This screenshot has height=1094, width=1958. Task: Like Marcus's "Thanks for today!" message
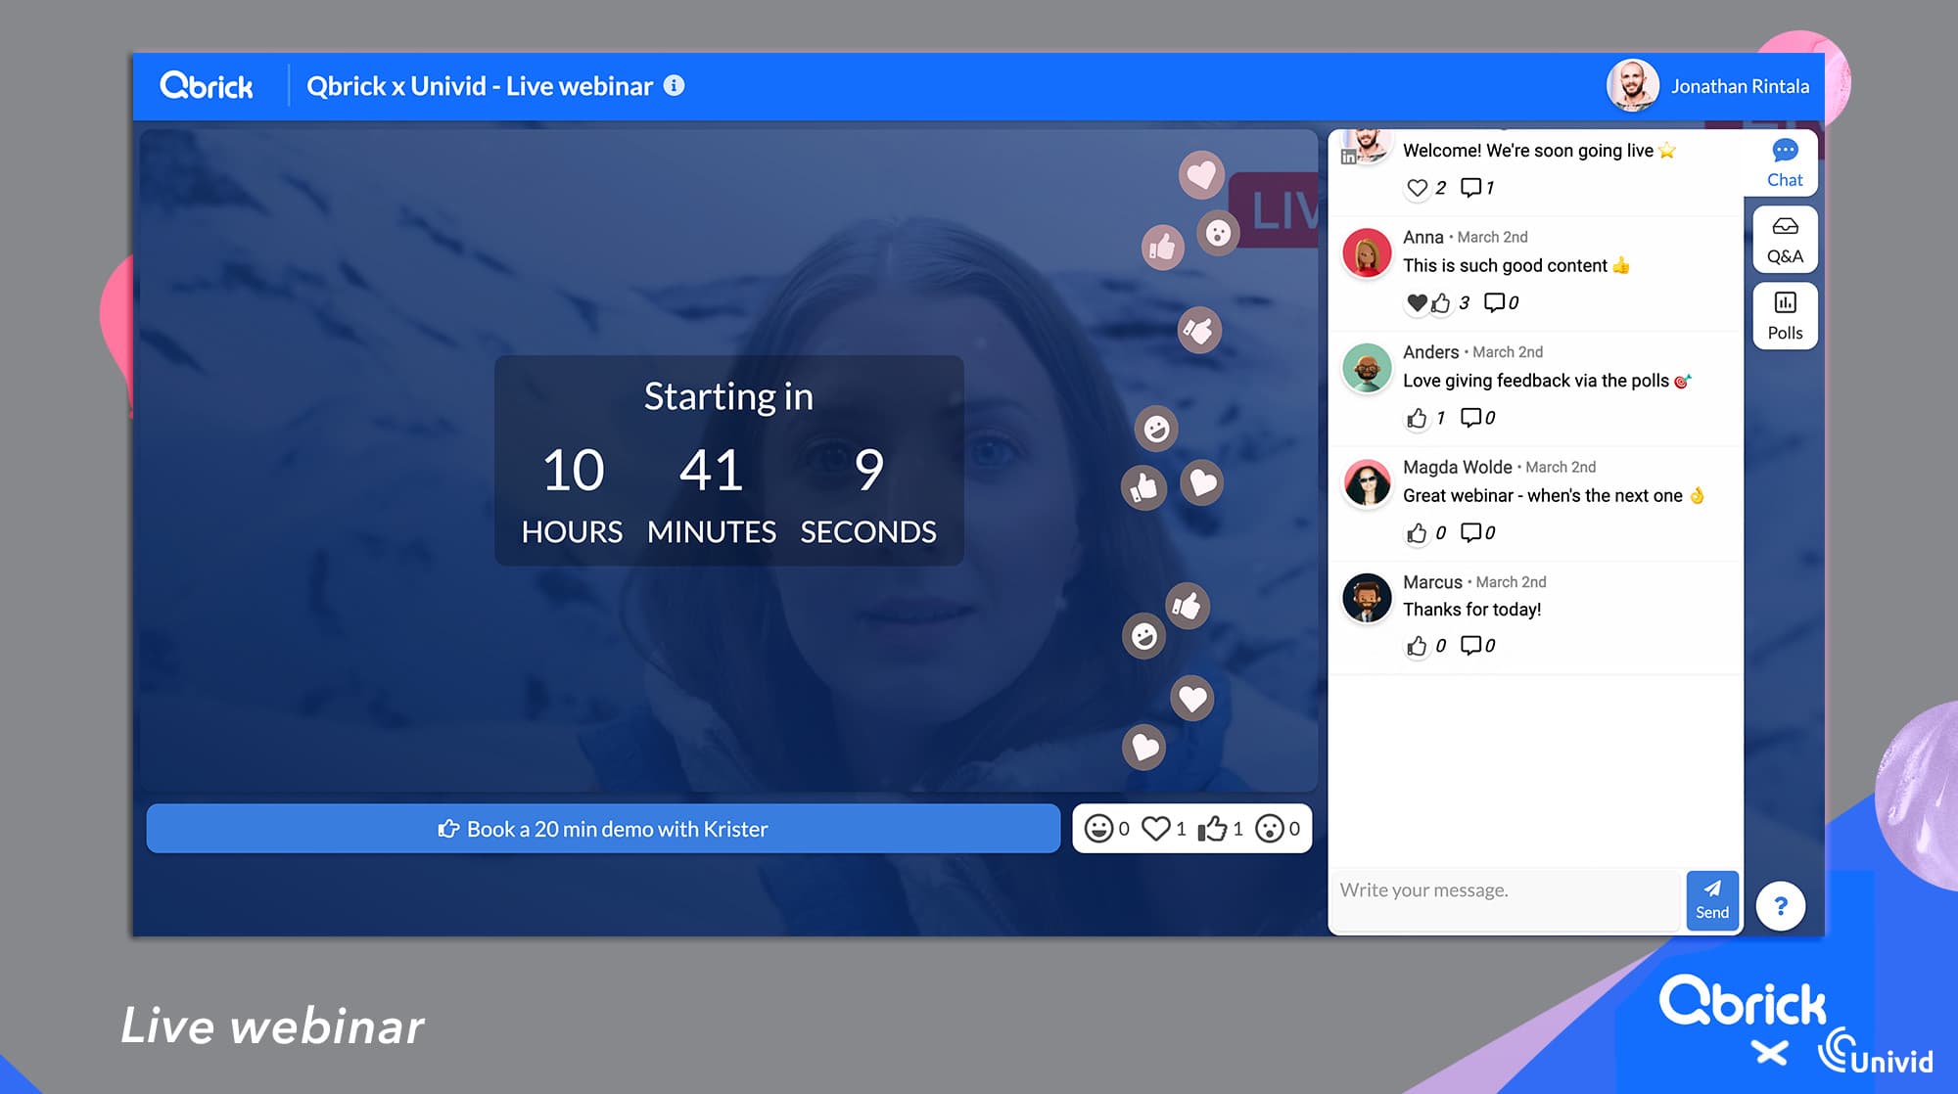click(1417, 646)
